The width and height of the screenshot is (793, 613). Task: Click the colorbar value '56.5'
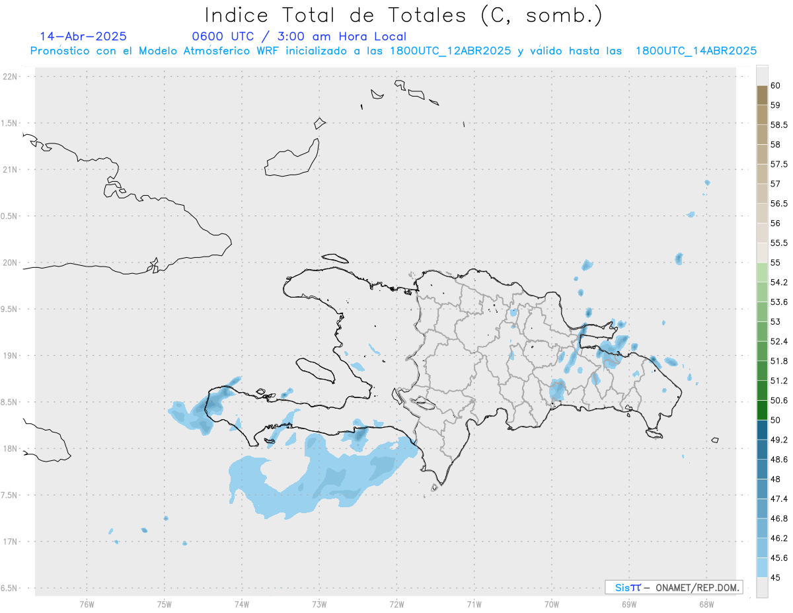click(x=778, y=204)
